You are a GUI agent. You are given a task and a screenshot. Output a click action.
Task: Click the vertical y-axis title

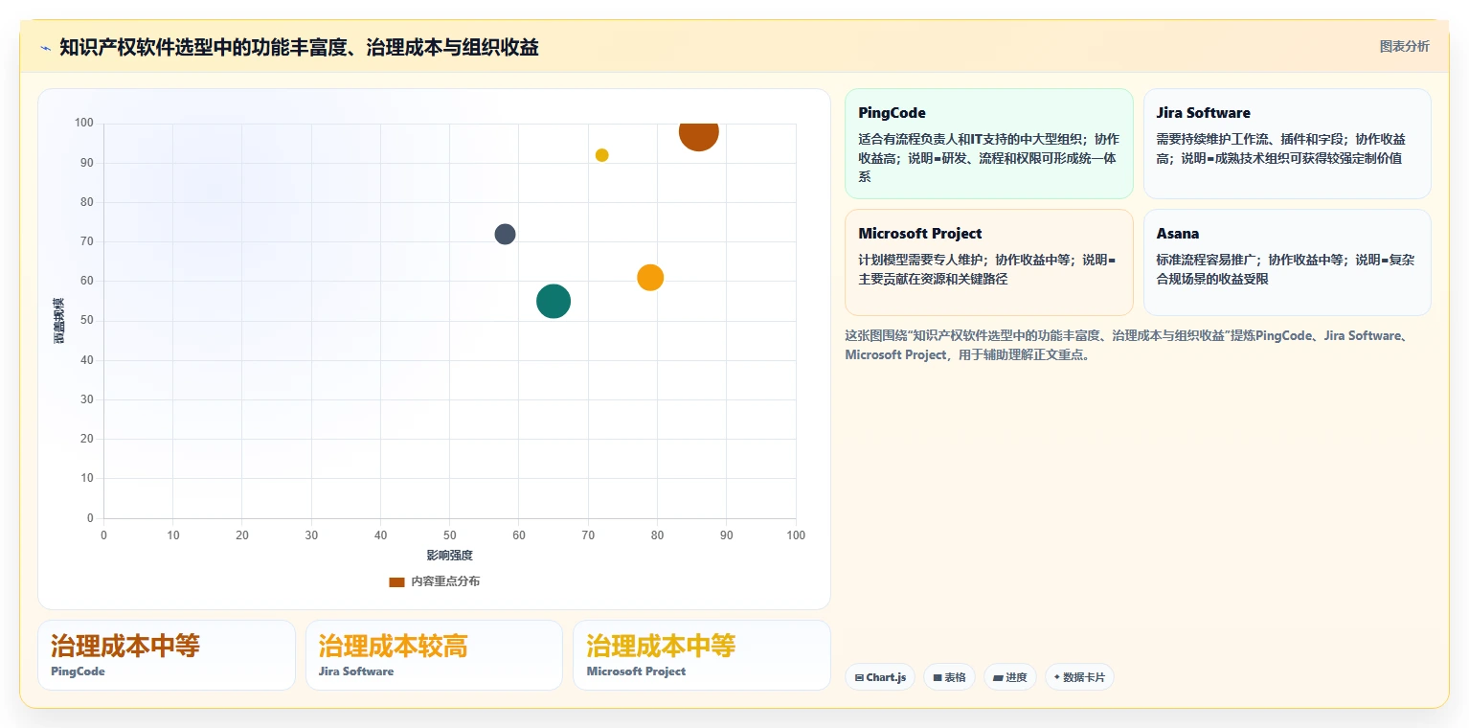(59, 321)
